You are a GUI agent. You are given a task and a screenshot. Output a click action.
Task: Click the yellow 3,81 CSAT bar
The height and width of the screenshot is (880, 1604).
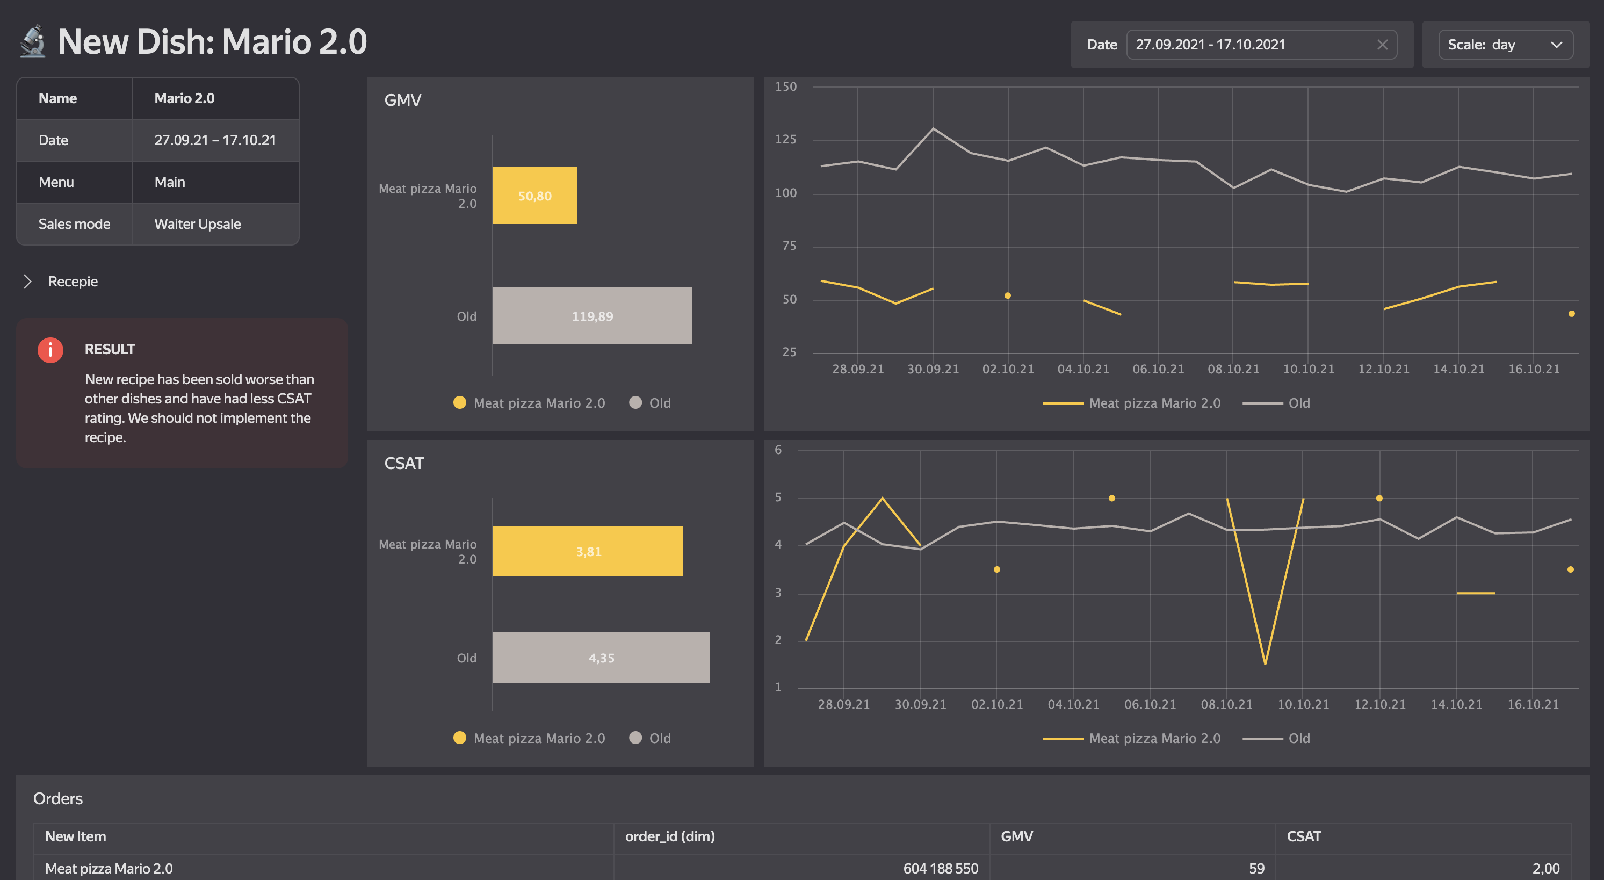(x=587, y=551)
